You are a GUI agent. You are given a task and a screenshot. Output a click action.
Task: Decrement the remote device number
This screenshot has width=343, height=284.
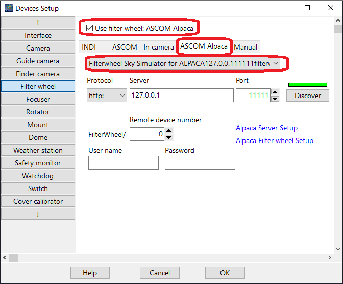pyautogui.click(x=169, y=137)
